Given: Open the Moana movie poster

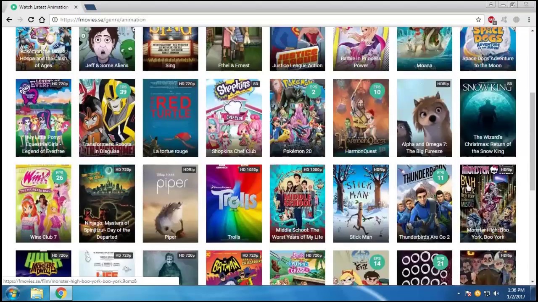Looking at the screenshot, I should pyautogui.click(x=424, y=49).
